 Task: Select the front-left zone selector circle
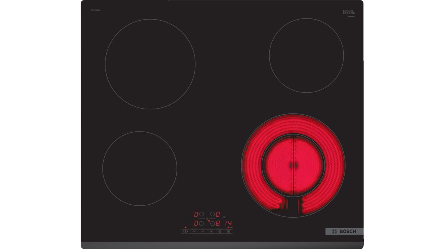(x=202, y=224)
